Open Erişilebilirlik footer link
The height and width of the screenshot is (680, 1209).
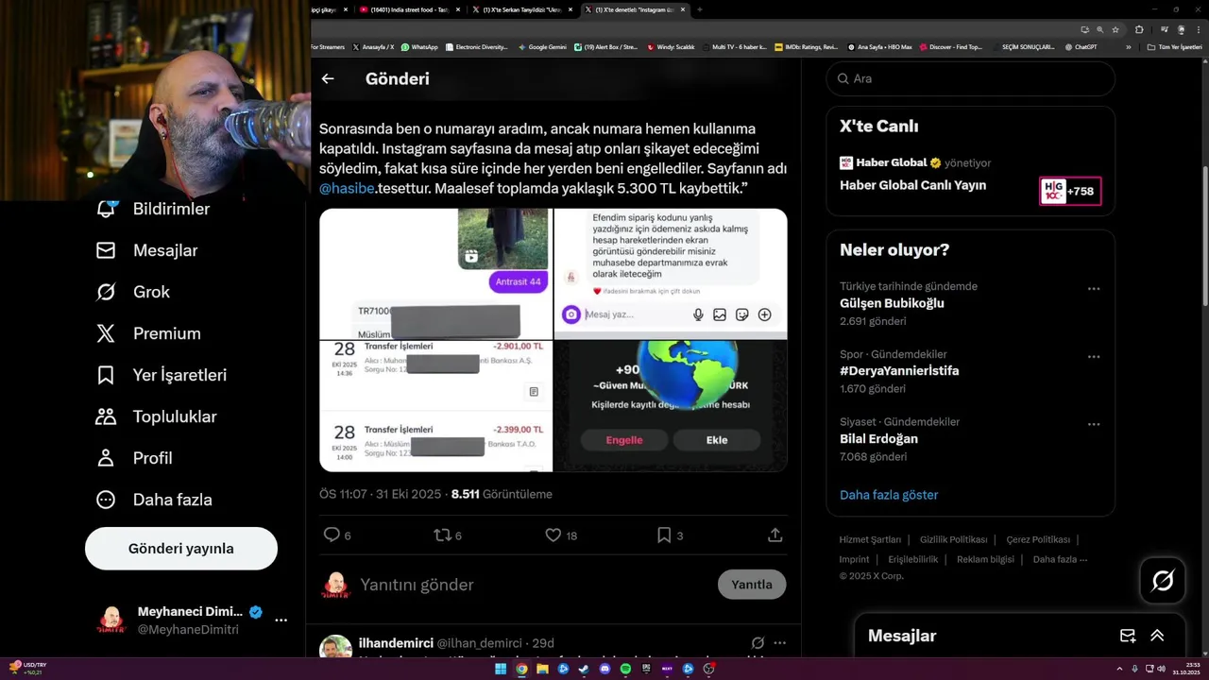click(x=913, y=559)
